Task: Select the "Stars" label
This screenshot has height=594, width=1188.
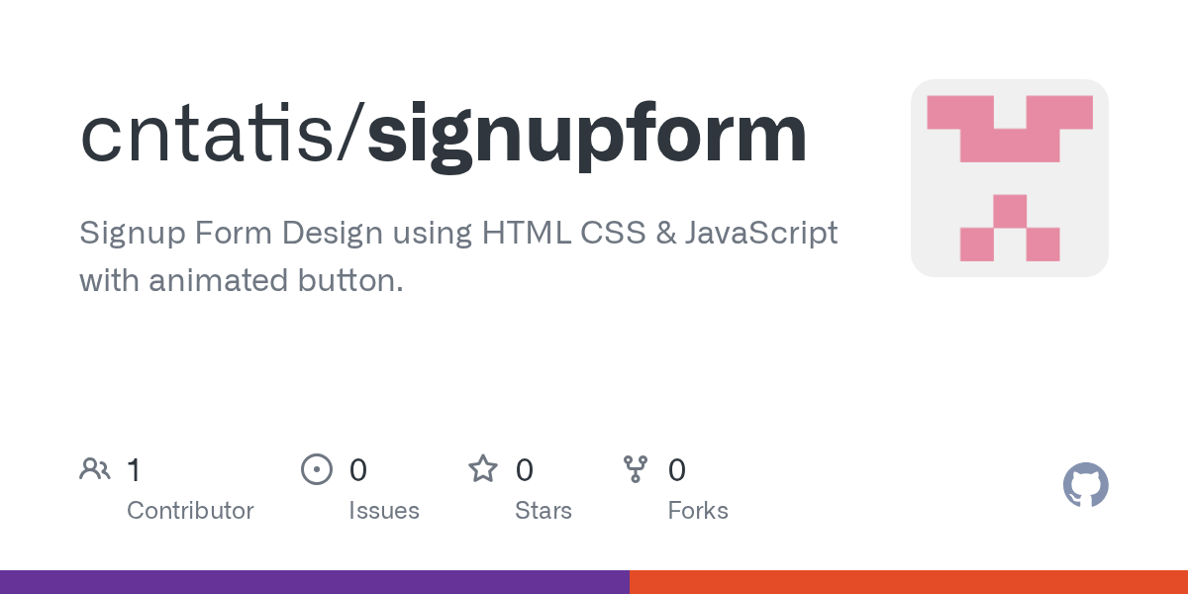Action: 543,511
